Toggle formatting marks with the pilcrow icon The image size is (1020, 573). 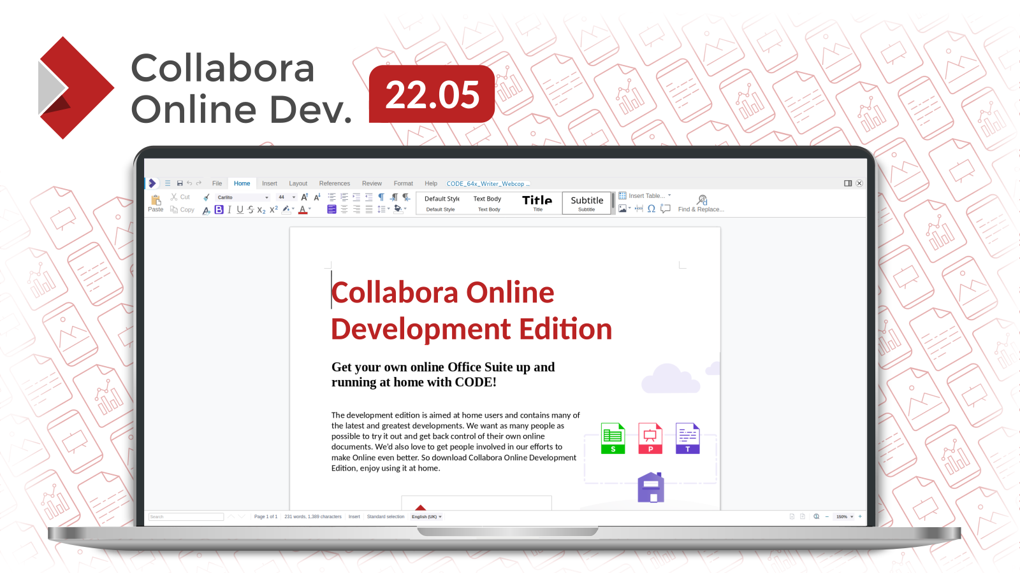click(x=381, y=197)
